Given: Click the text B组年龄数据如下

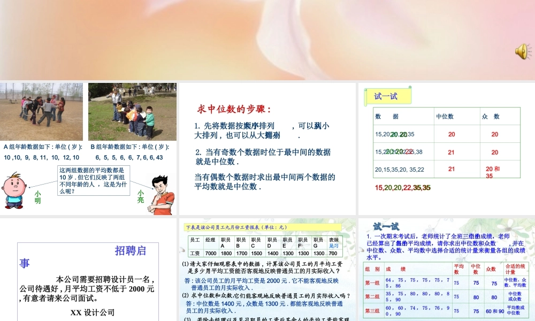Looking at the screenshot, I should (x=130, y=147).
